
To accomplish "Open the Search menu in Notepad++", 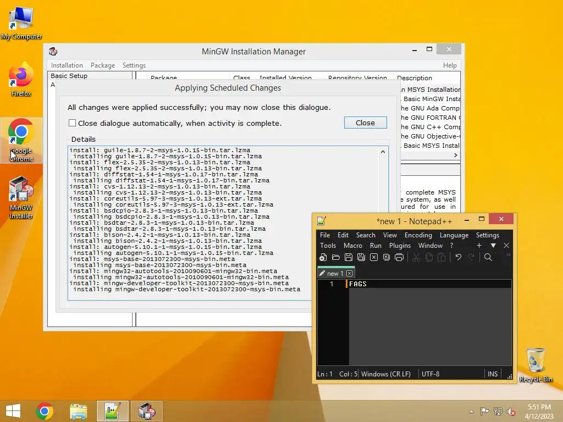I will 366,235.
